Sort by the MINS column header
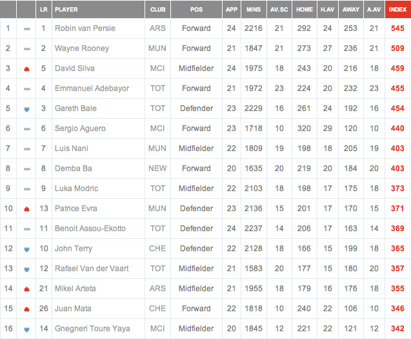 coord(254,10)
